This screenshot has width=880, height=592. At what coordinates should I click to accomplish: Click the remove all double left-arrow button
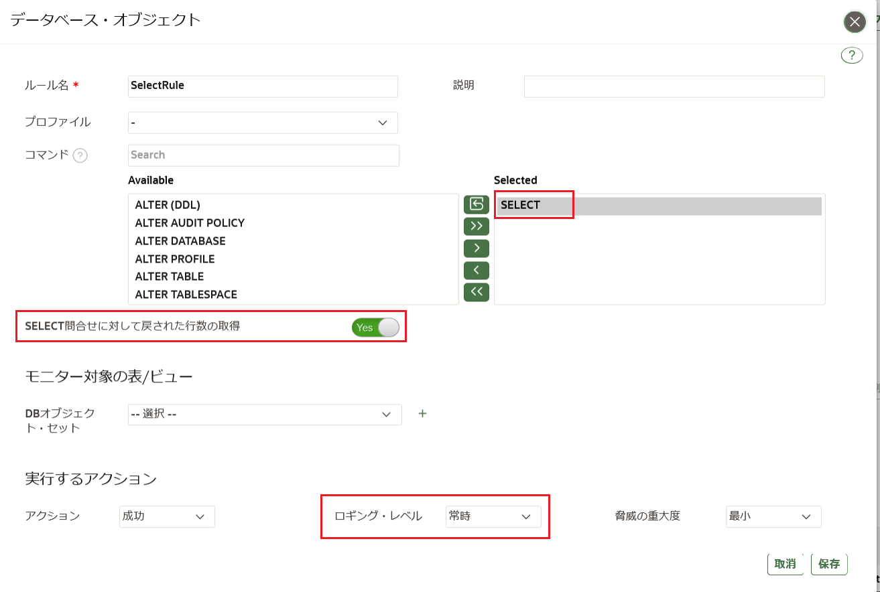click(477, 292)
